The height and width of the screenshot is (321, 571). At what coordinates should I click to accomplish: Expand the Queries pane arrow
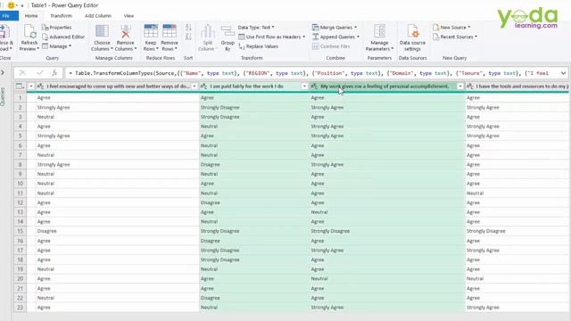tap(3, 73)
